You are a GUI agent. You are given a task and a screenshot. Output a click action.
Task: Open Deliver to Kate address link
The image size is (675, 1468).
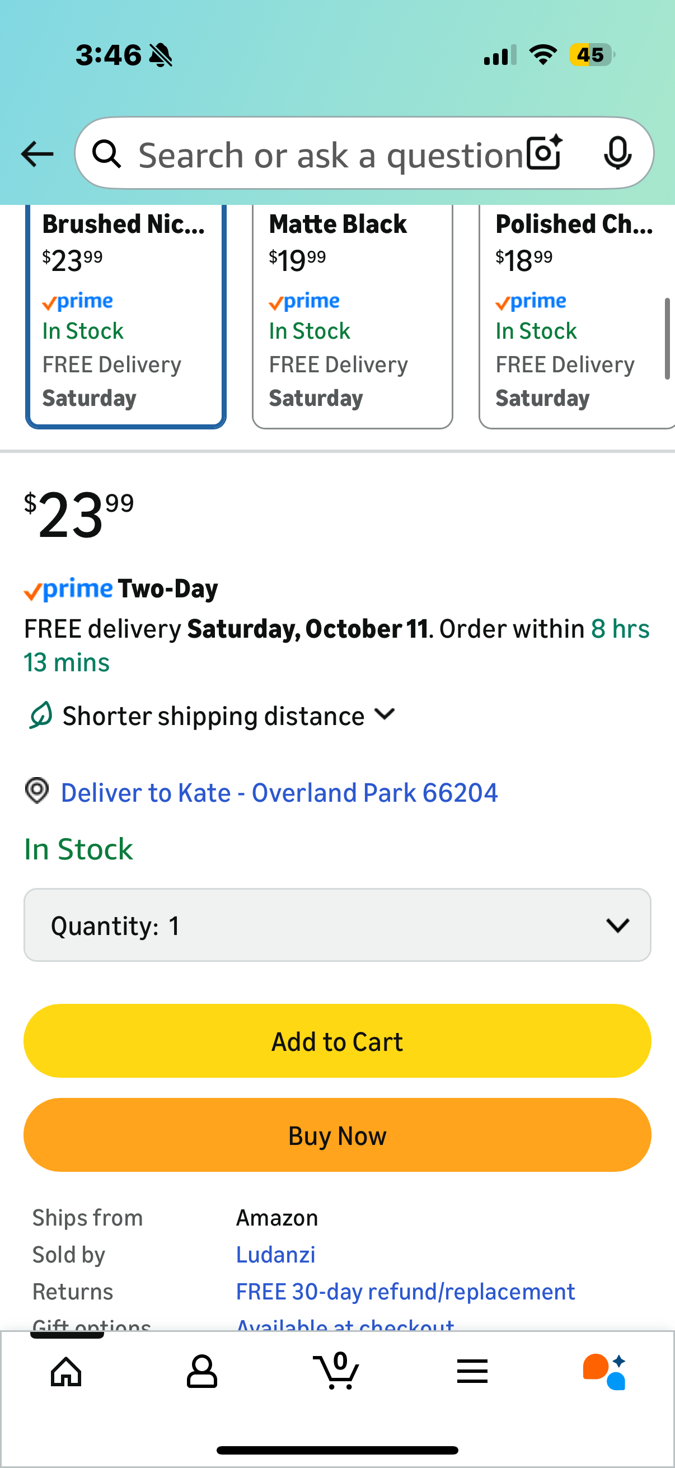point(279,793)
